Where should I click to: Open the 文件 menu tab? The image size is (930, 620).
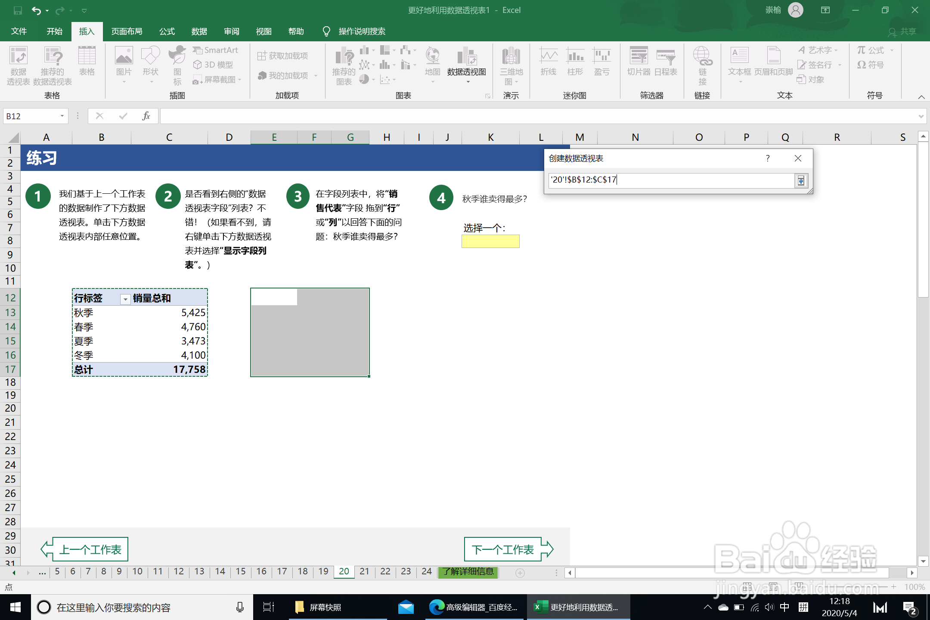coord(19,31)
